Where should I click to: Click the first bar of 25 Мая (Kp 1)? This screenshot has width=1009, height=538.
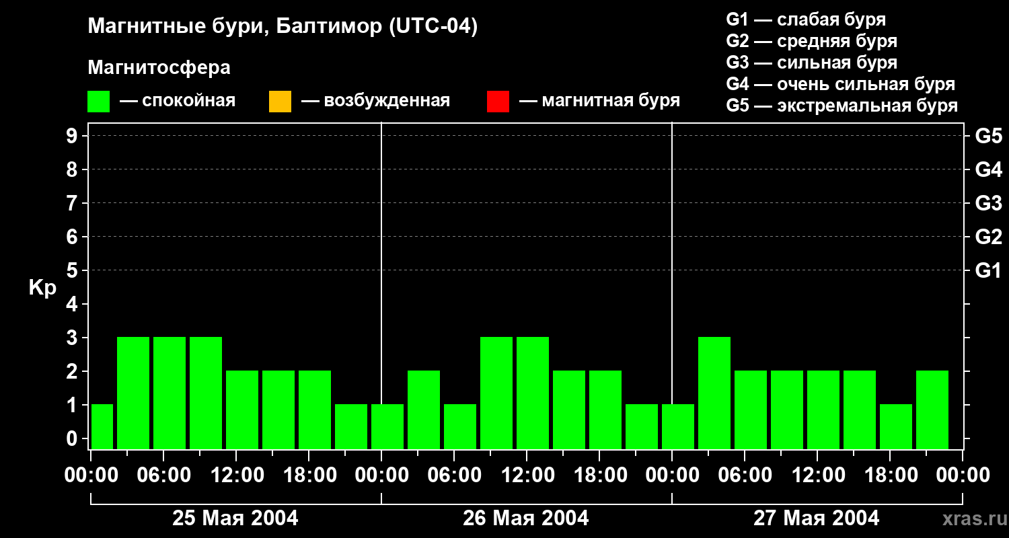(x=102, y=426)
